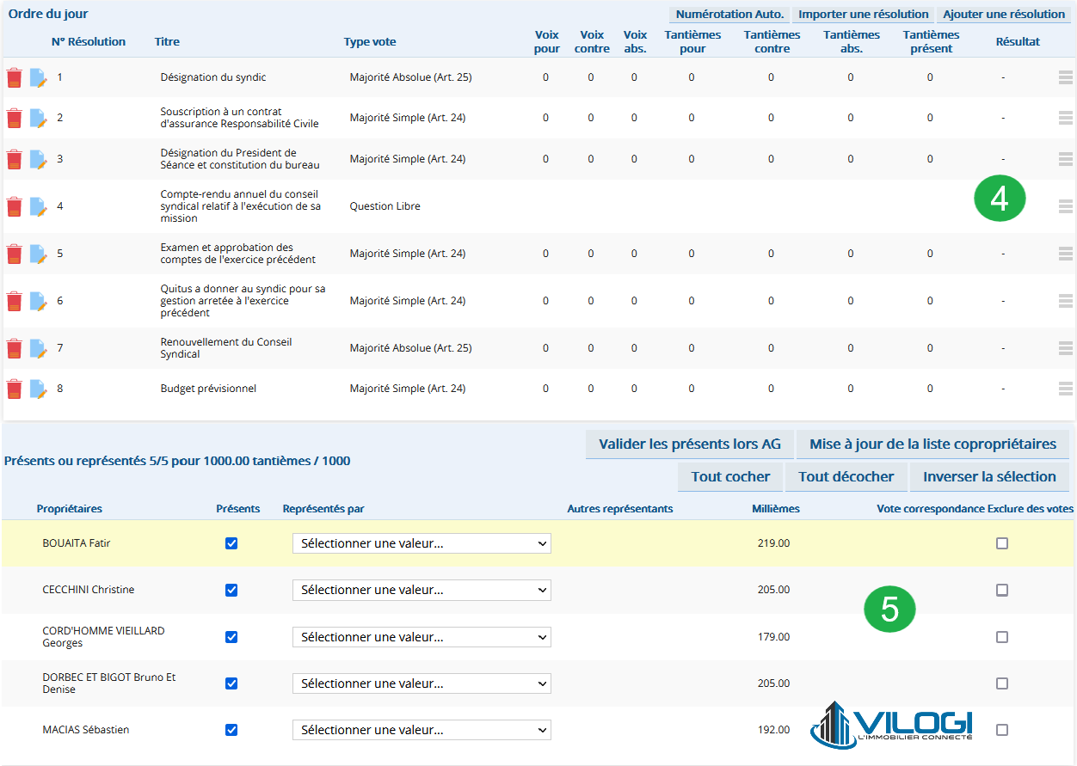The width and height of the screenshot is (1077, 766).
Task: Exclude CORD'HOMME VIEILLARD Georges from votes
Action: coord(1002,637)
